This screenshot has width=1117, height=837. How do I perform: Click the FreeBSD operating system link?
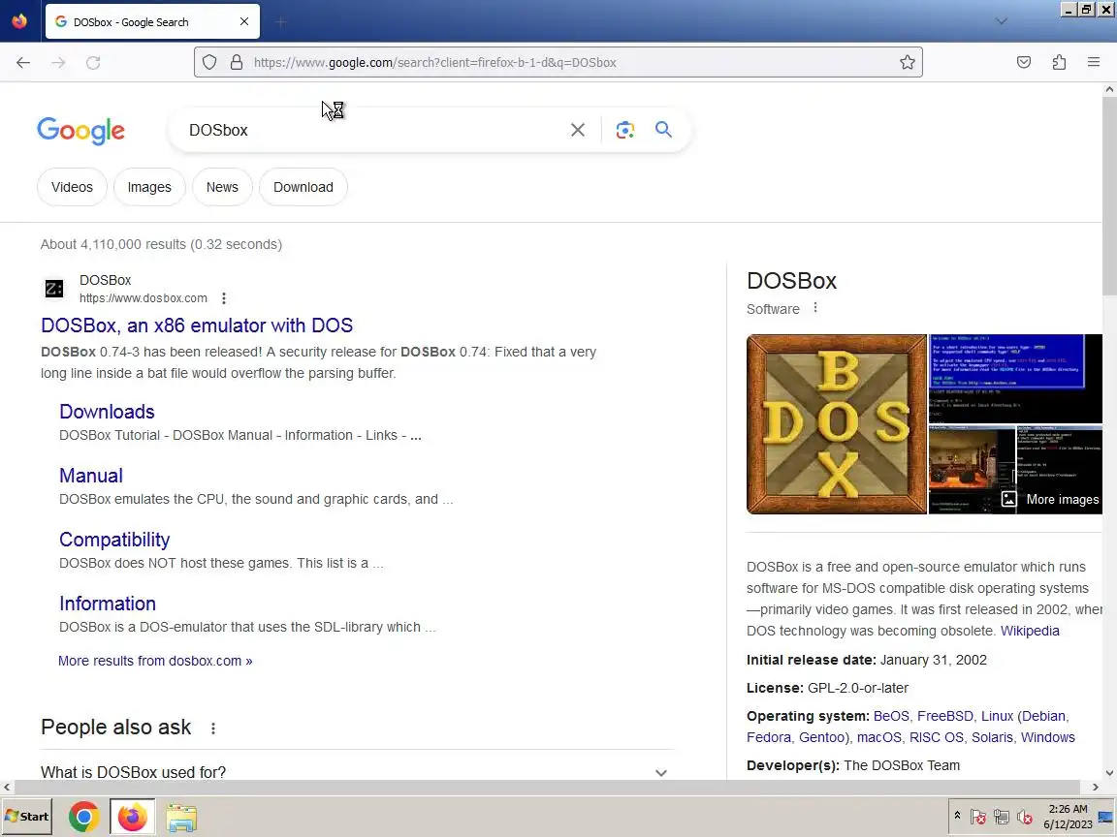click(944, 716)
